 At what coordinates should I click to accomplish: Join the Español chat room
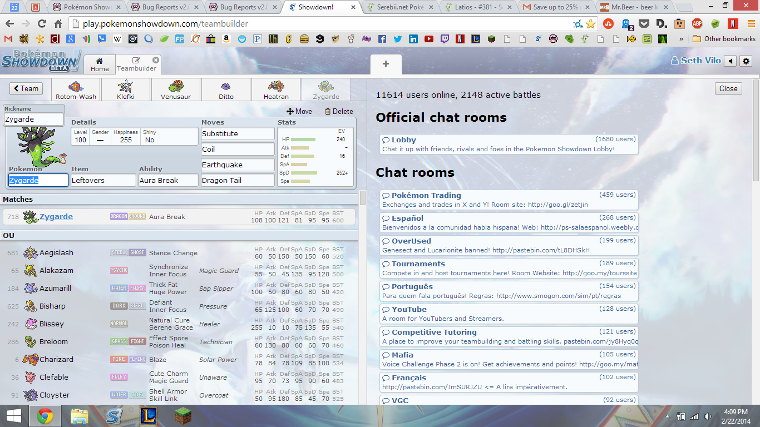coord(508,222)
